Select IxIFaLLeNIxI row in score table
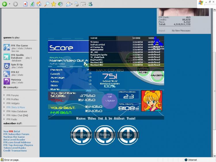Screen dimensions: 216x162 (126, 44)
